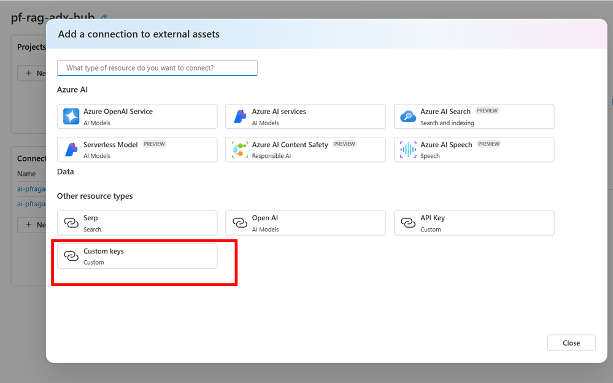613x383 pixels.
Task: Click the PREVIEW badge on Azure AI Search
Action: coord(487,110)
